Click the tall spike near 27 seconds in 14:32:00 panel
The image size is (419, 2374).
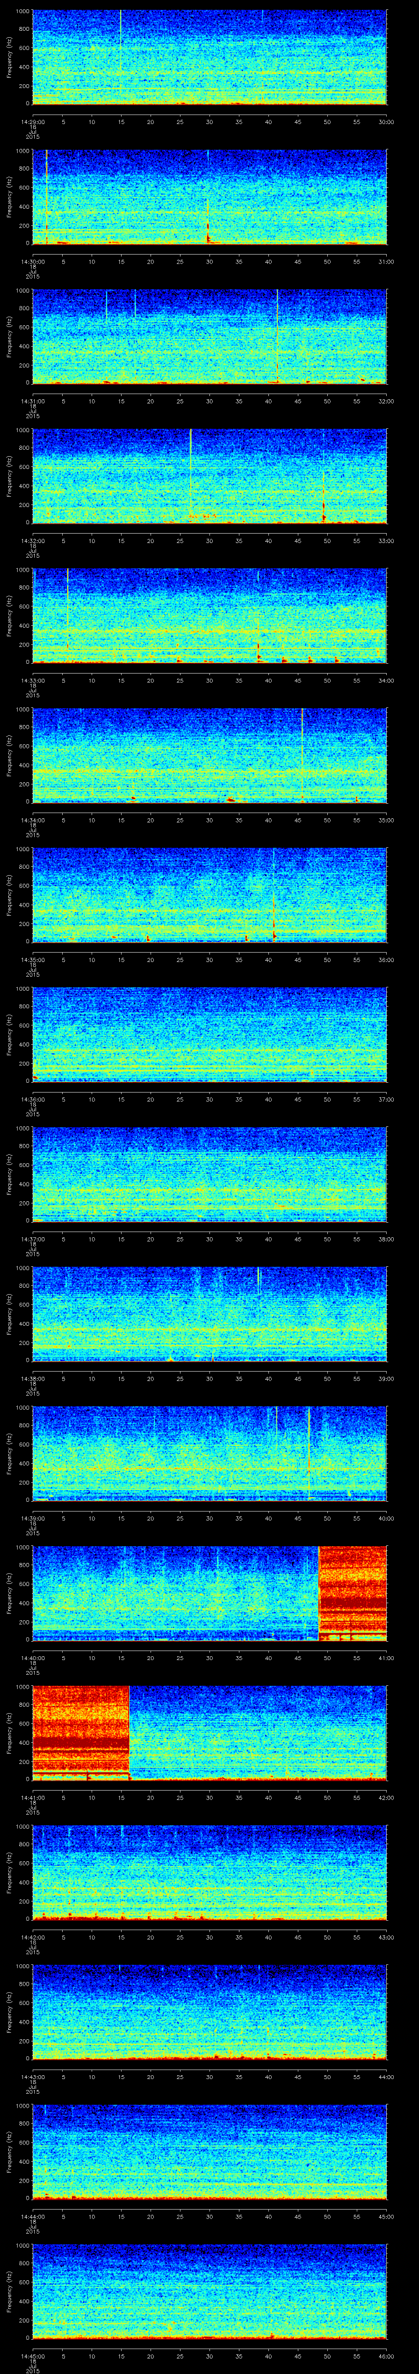click(x=191, y=475)
